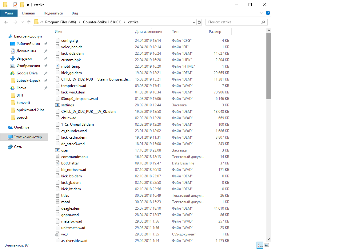Open recent locations dropdown arrow
This screenshot has width=347, height=249.
pos(22,22)
